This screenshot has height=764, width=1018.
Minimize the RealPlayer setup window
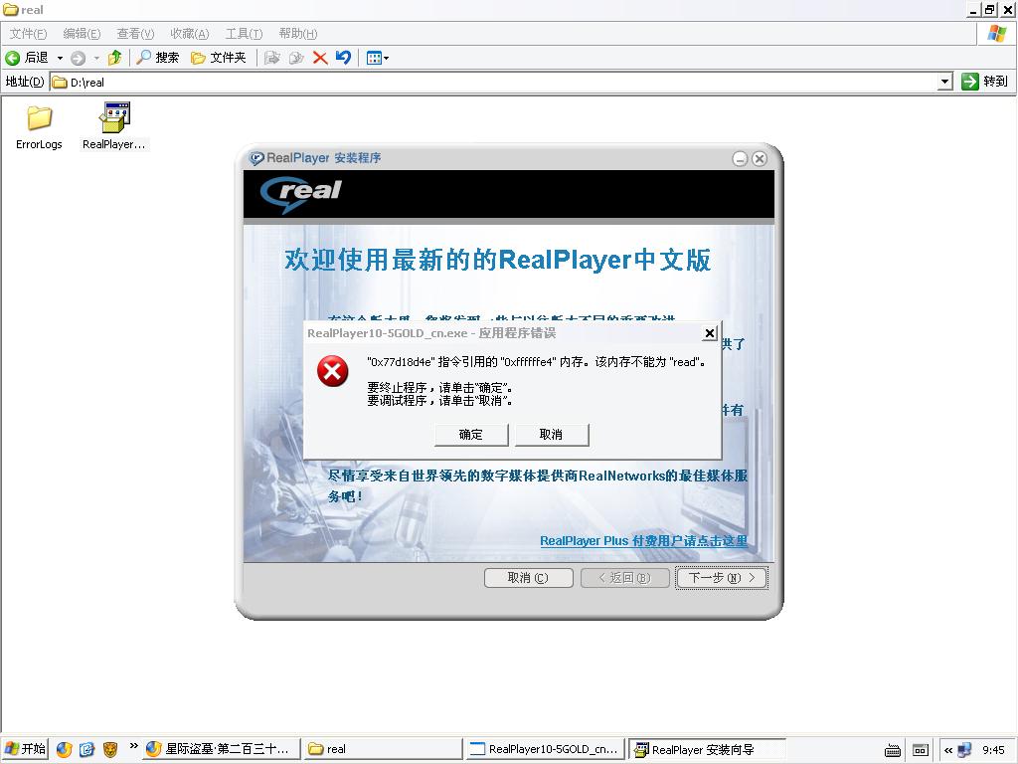tap(740, 158)
